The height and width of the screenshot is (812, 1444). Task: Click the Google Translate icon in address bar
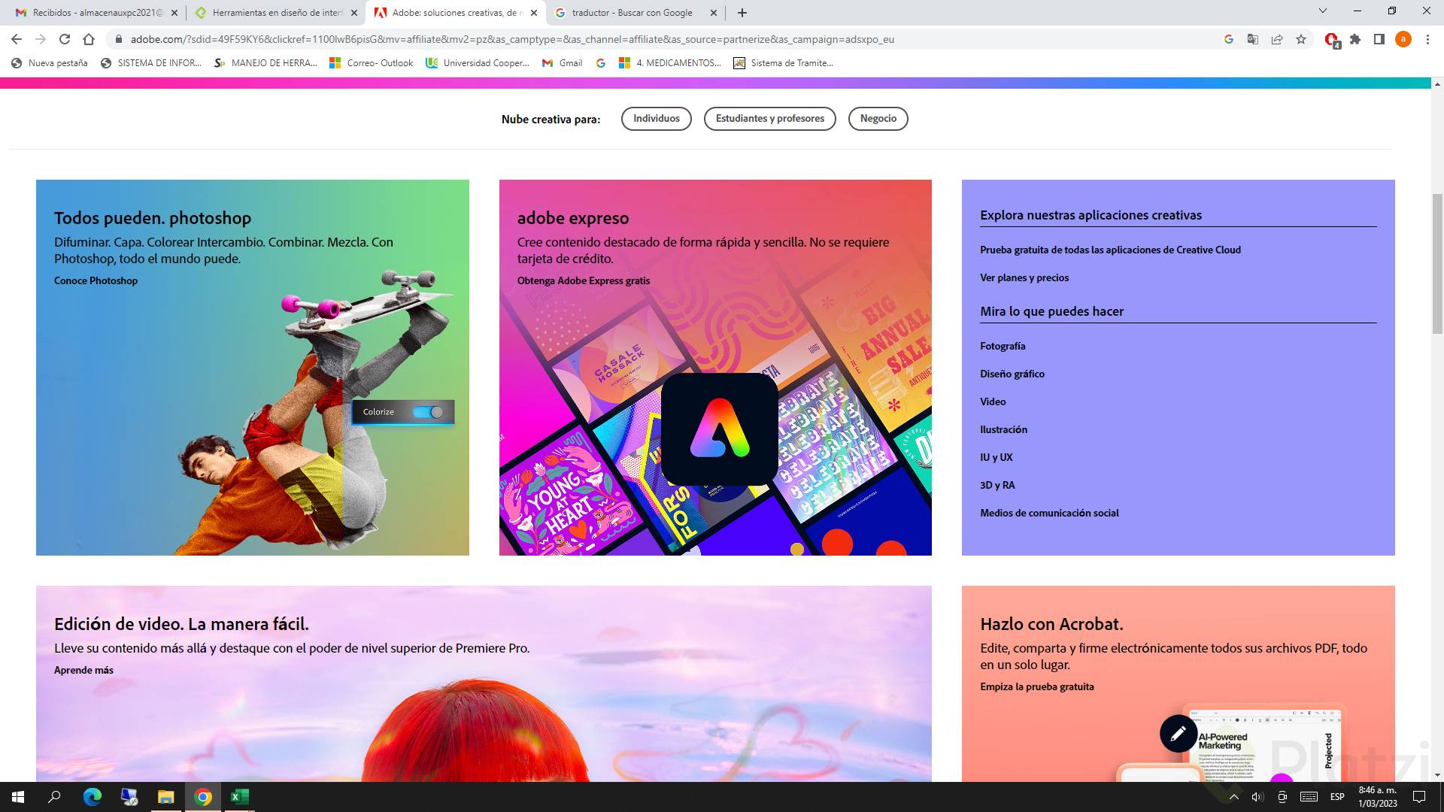tap(1253, 39)
